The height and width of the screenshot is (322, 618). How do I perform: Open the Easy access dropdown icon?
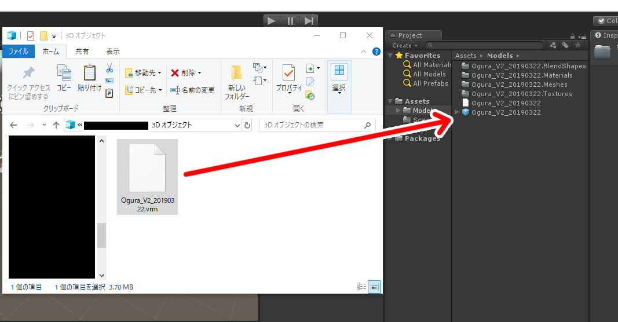pyautogui.click(x=259, y=80)
